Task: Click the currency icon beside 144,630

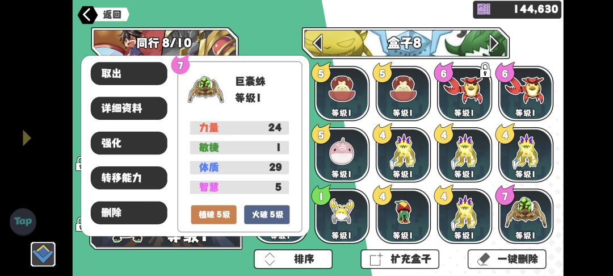Action: (x=483, y=10)
